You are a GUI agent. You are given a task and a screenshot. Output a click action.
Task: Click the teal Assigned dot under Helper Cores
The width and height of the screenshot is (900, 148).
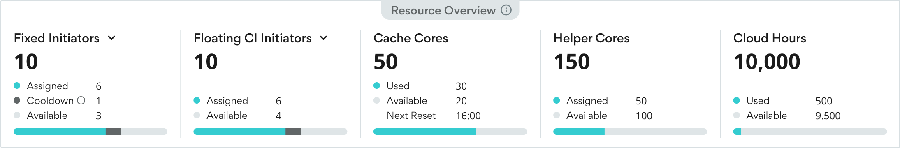pos(557,100)
